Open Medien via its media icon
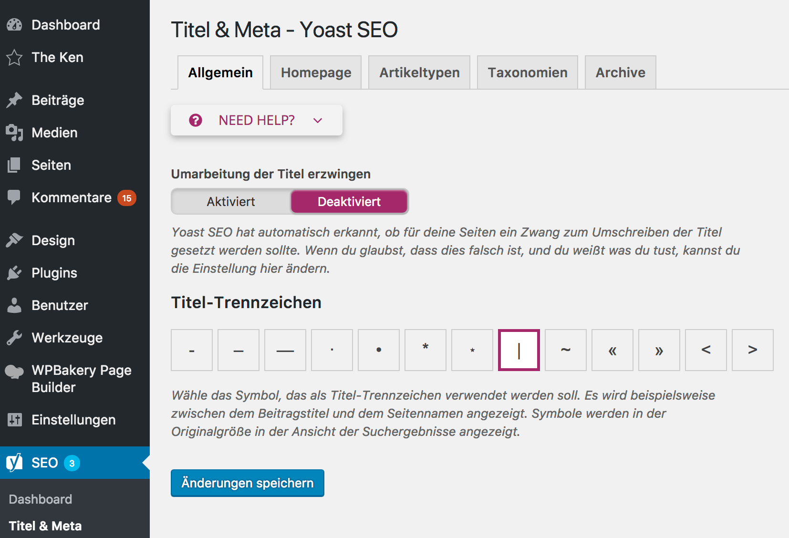Screen dimensions: 789x538 [x=14, y=133]
